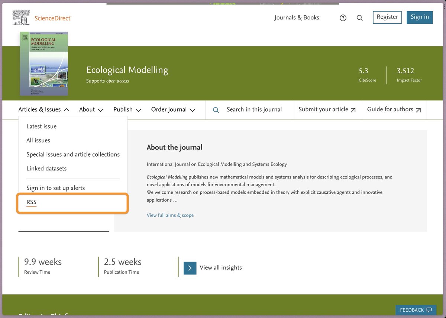Choose 'Special issues and article collections'
Screen dimensions: 446x318
(72, 154)
